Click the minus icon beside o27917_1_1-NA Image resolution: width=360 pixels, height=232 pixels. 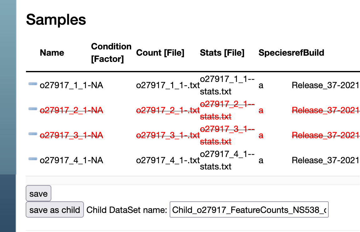[33, 84]
